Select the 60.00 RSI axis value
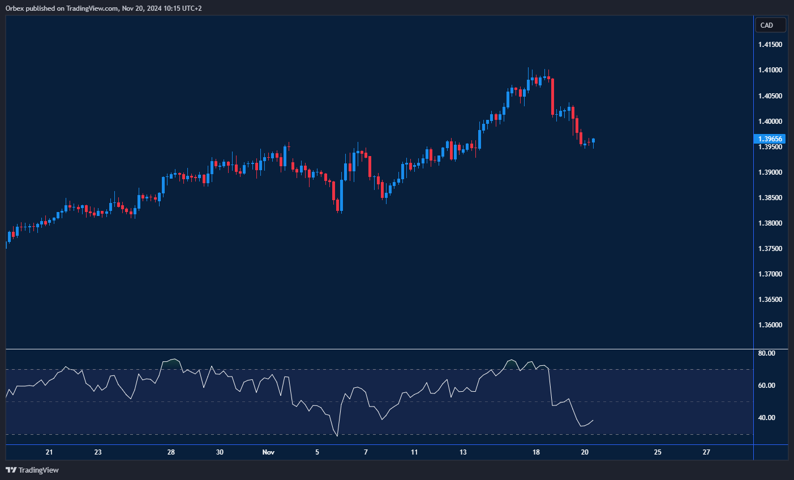This screenshot has height=480, width=794. (x=767, y=386)
